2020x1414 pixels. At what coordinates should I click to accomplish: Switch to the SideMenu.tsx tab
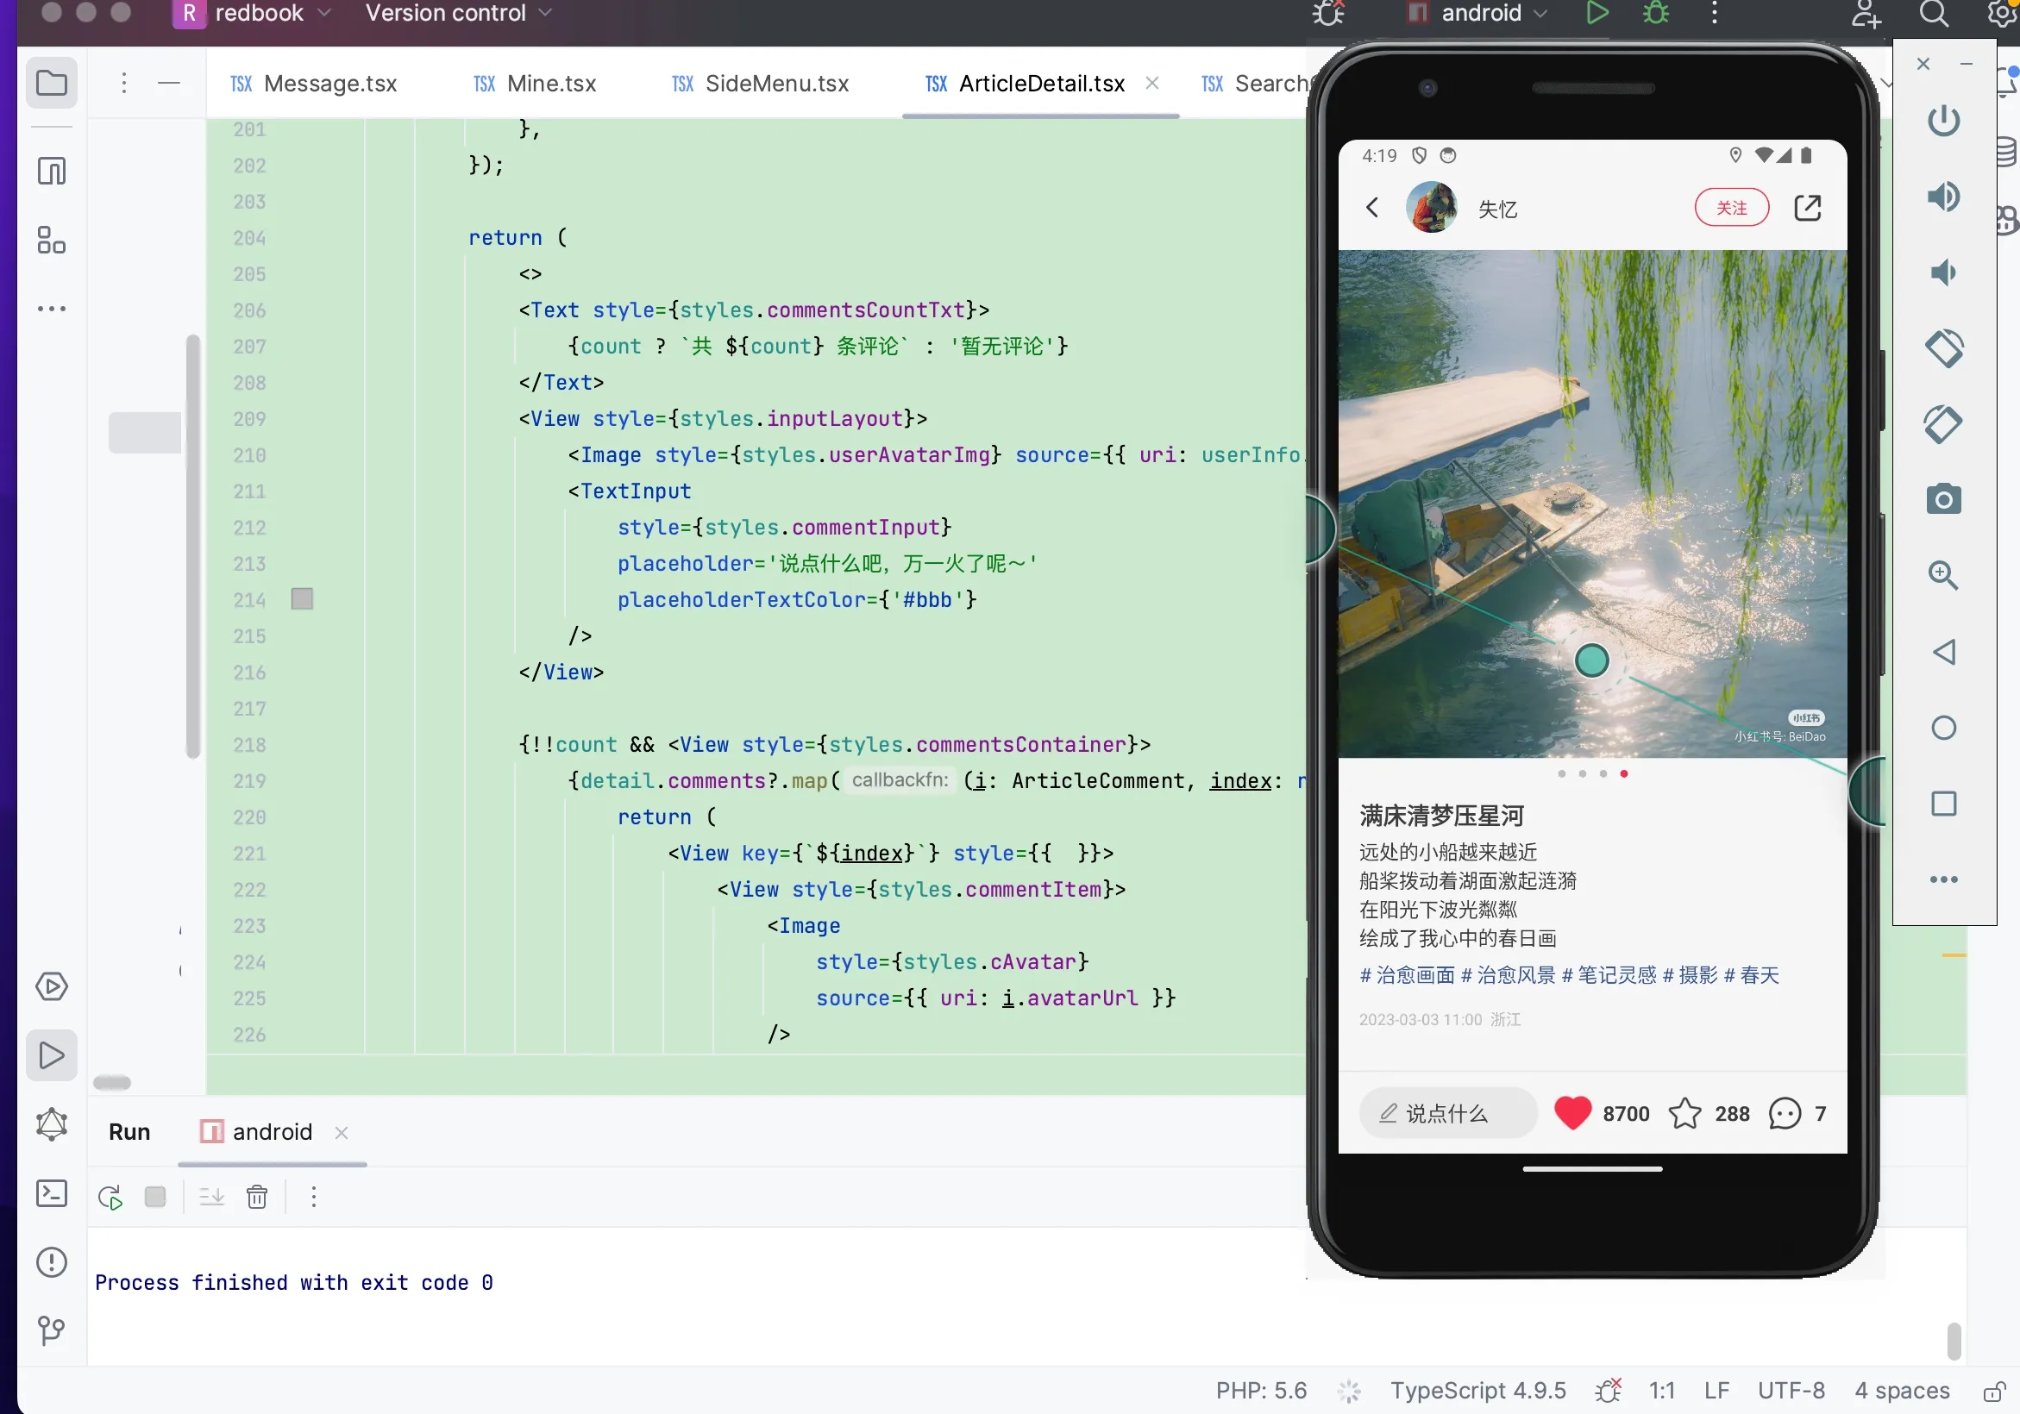coord(760,84)
